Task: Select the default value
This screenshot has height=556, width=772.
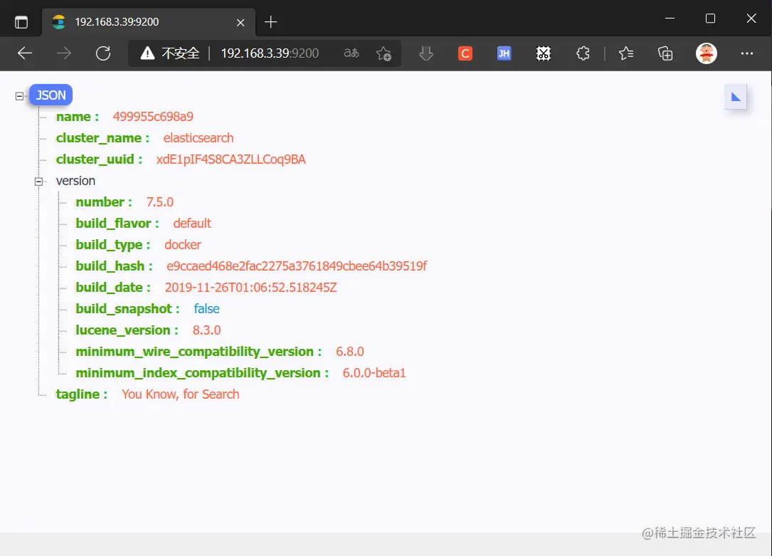Action: [x=192, y=224]
